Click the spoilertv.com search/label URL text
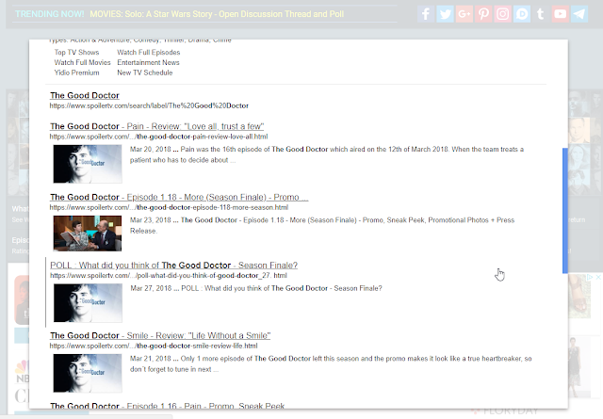 point(149,105)
